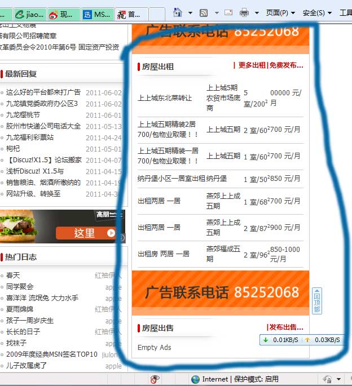Click the 更多出租 link
Screen dimensions: 352x386
pos(252,65)
